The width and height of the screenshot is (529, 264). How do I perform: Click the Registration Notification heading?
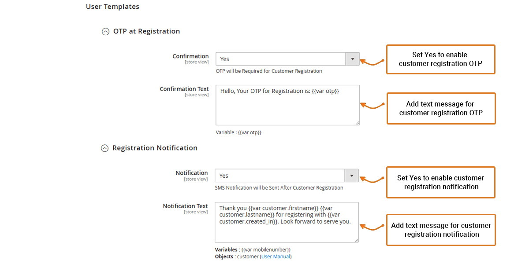point(155,148)
